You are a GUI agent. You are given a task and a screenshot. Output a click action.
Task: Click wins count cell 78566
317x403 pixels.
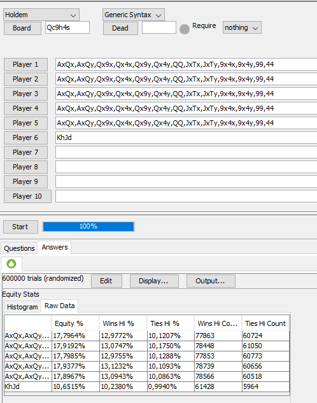pyautogui.click(x=218, y=376)
